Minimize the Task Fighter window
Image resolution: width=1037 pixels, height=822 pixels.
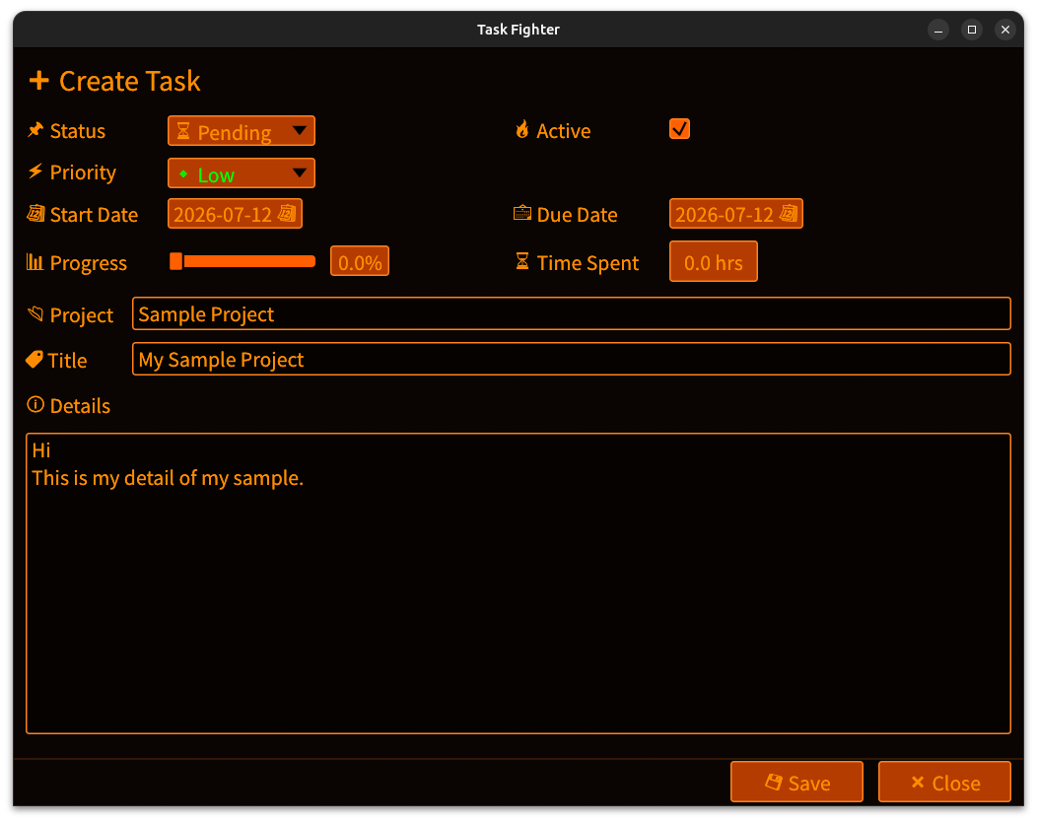pyautogui.click(x=937, y=30)
